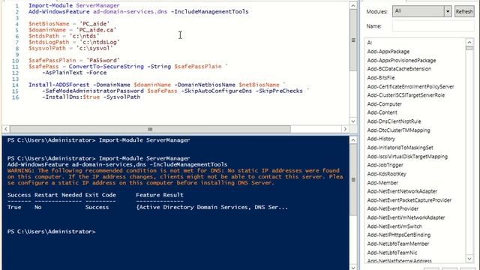
Task: Select Add-NetLbfoTeamNic command
Action: (x=391, y=253)
